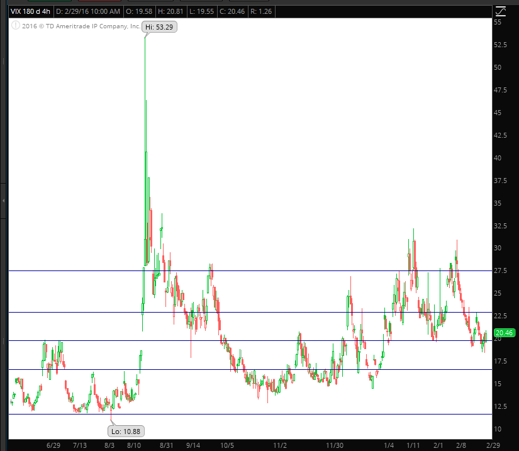Click the O: 19.58 open value
519x451 pixels.
pyautogui.click(x=139, y=11)
